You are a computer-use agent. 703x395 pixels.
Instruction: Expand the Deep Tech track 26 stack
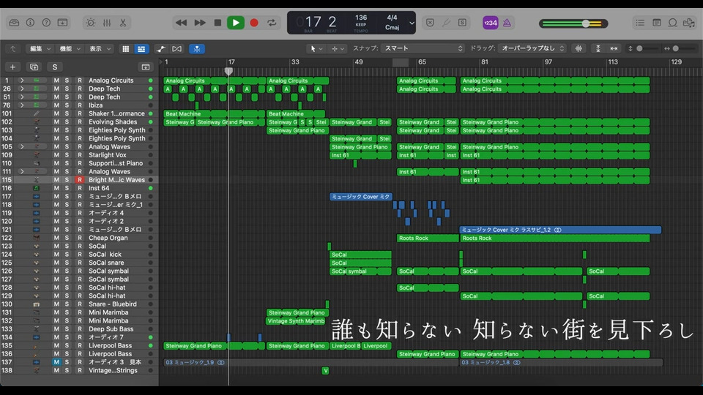(22, 89)
